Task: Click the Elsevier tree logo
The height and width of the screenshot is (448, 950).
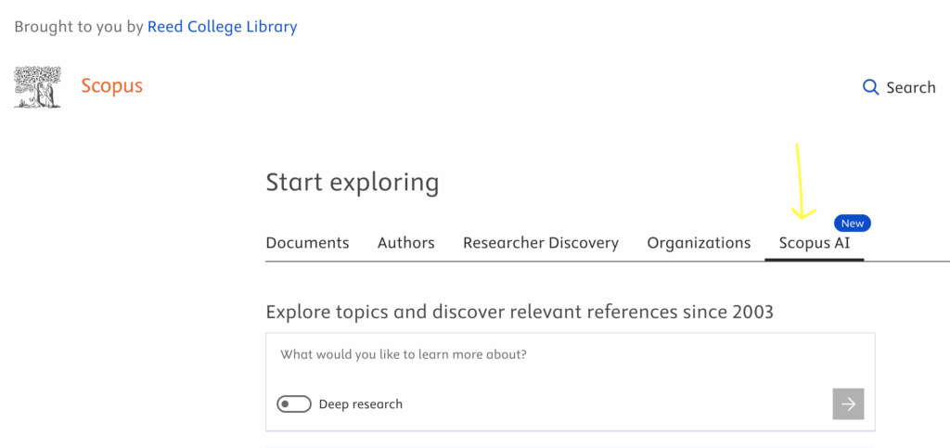Action: pyautogui.click(x=37, y=86)
